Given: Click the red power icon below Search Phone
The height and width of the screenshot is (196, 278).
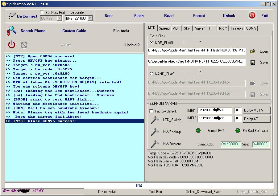Looking at the screenshot, I should point(12,44).
